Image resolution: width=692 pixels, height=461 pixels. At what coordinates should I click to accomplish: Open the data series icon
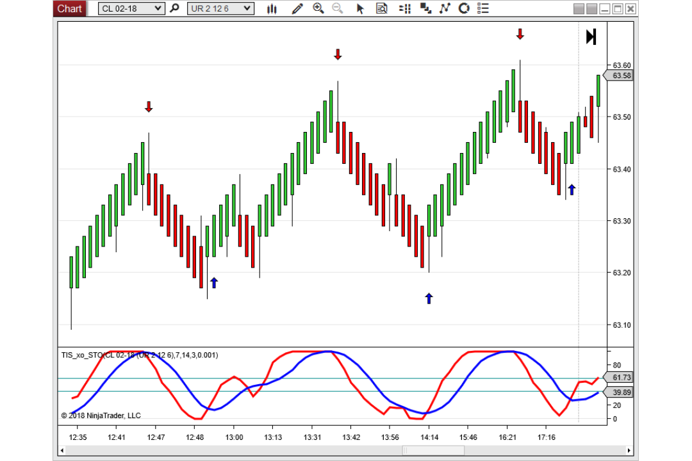pyautogui.click(x=425, y=8)
